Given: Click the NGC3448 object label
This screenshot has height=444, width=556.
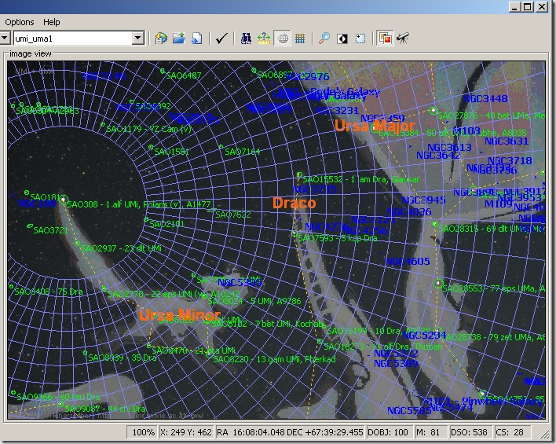Looking at the screenshot, I should (485, 98).
